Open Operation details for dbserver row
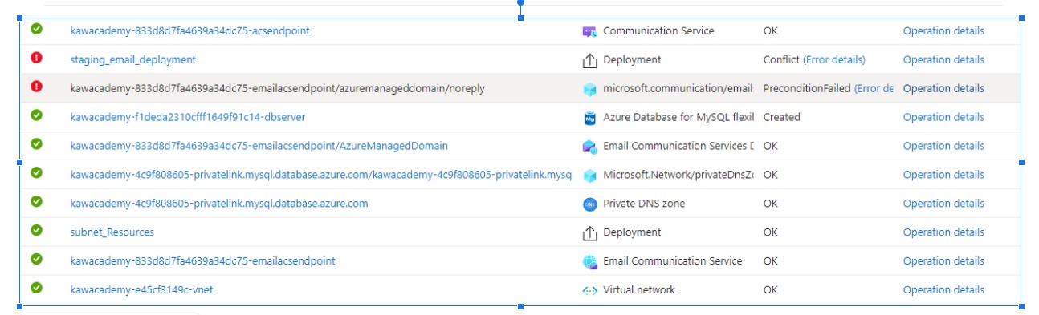The width and height of the screenshot is (1039, 315). pos(943,118)
